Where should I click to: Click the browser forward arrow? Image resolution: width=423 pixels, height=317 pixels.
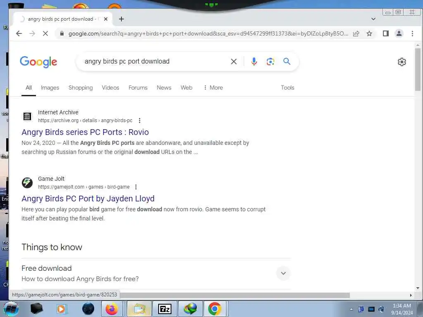click(x=32, y=33)
